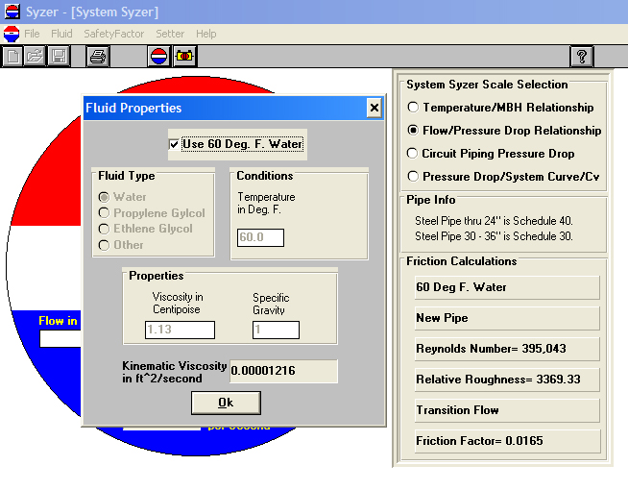Viewport: 628px width, 490px height.
Task: Click the Steel Pipe 30 - 36" Schedule 30 text
Action: pos(494,236)
